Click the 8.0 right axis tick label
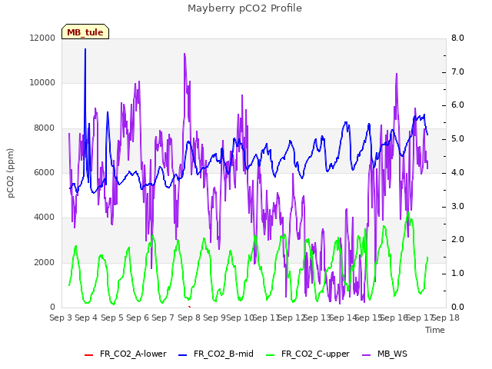Viewport: 492px width, 369px height. (457, 38)
